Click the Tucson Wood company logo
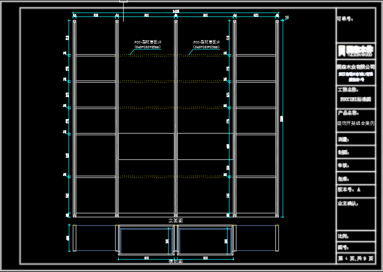Image resolution: width=383 pixels, height=272 pixels. [x=355, y=51]
